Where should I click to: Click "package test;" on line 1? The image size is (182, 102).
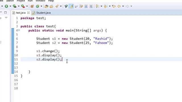click(x=33, y=18)
